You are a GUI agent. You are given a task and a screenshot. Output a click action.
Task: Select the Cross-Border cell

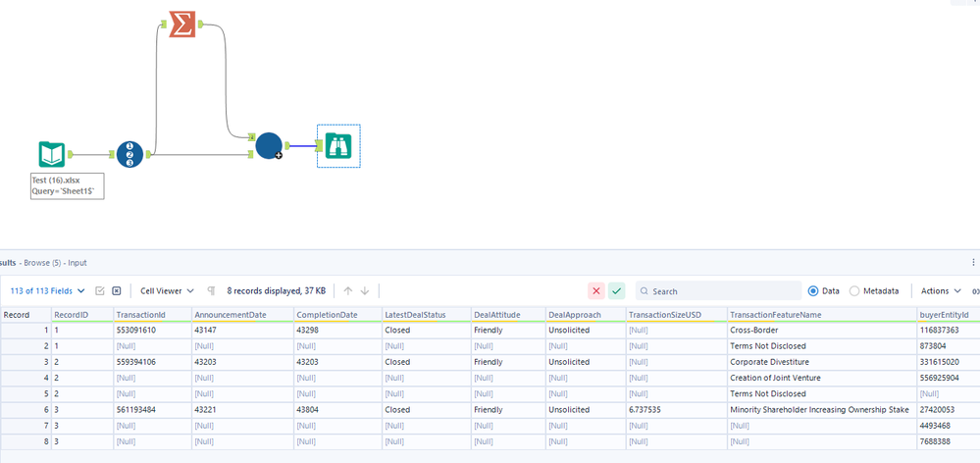point(822,330)
